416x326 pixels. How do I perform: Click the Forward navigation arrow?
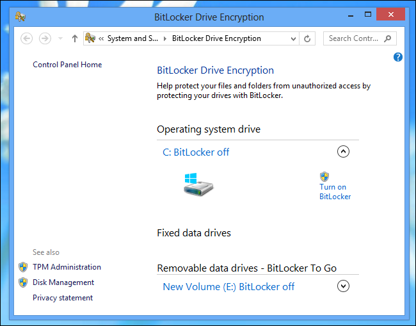[x=45, y=38]
